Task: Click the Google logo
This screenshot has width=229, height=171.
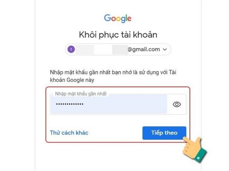Action: pos(118,19)
